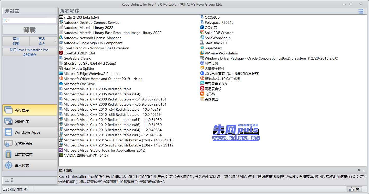Open the search options magnifier dropdown
The width and height of the screenshot is (369, 194).
click(6, 20)
